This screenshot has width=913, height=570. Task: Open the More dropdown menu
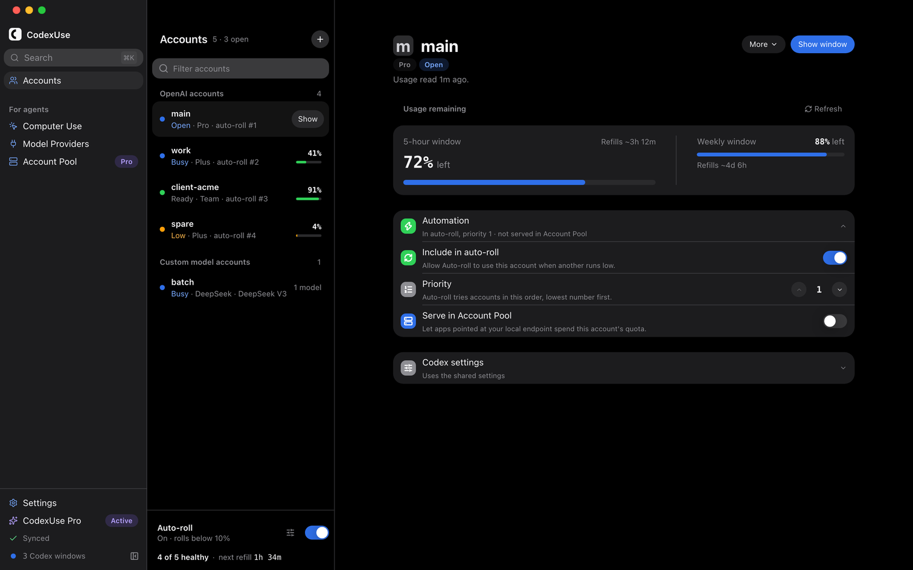click(x=763, y=44)
